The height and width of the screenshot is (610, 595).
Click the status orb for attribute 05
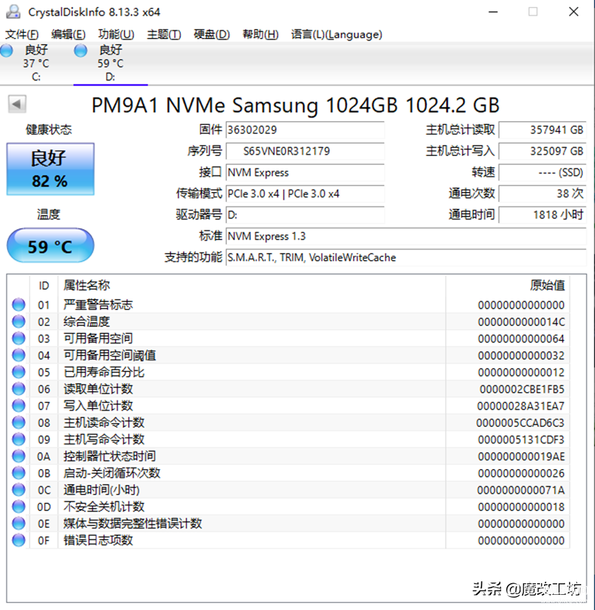tap(19, 372)
